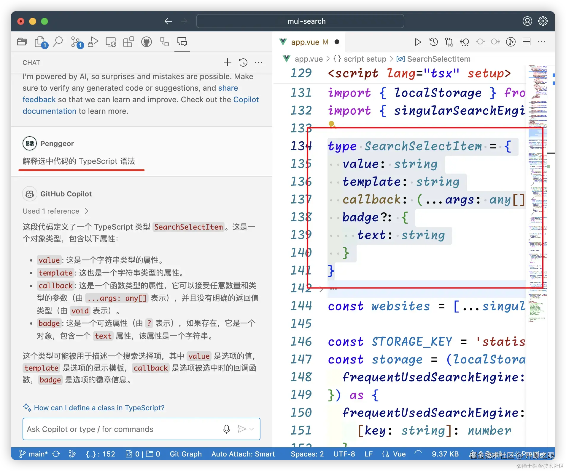Screen dimensions: 566x471
Task: Change the Spaces: 2 indentation setting
Action: pyautogui.click(x=307, y=454)
